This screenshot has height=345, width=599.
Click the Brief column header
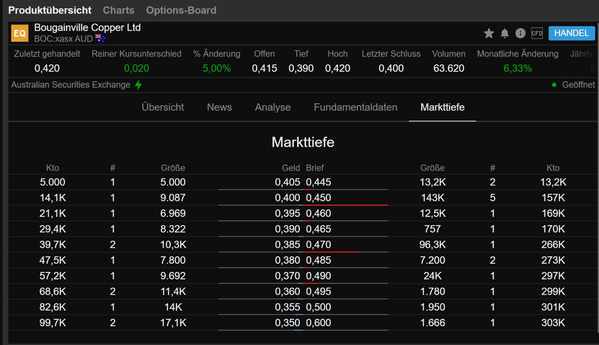315,168
